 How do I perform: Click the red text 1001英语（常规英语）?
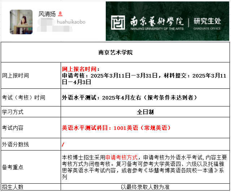coord(142,128)
